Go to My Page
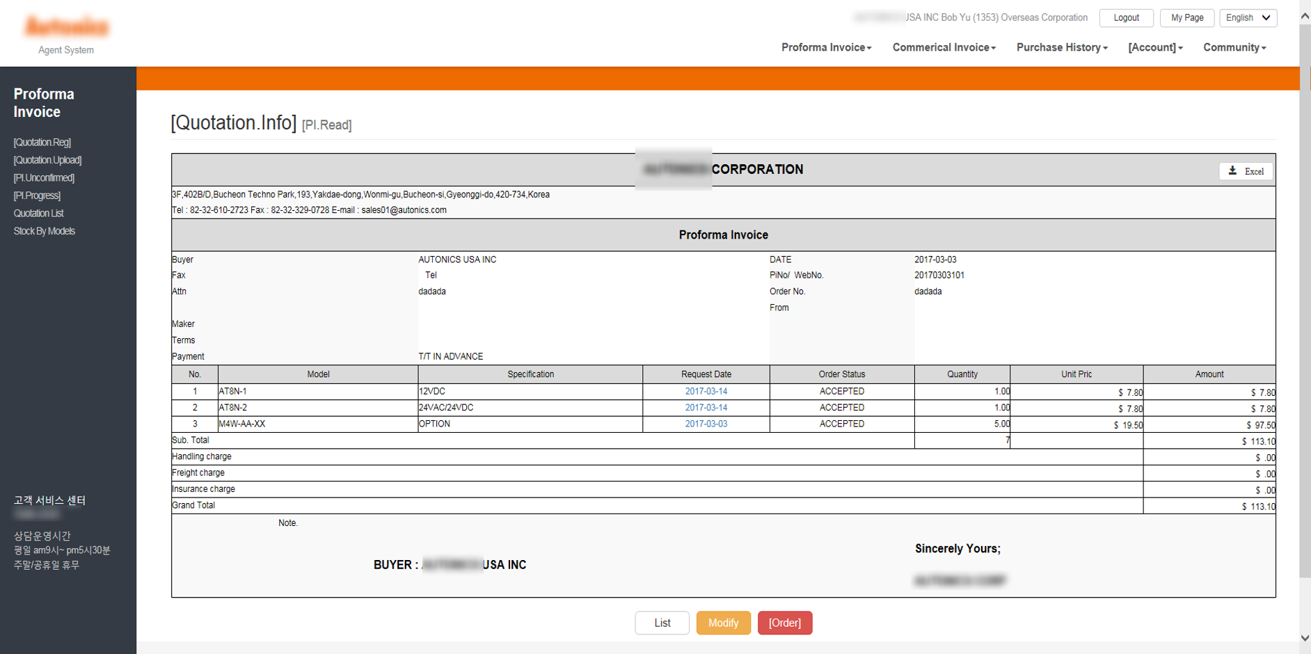 [1187, 18]
